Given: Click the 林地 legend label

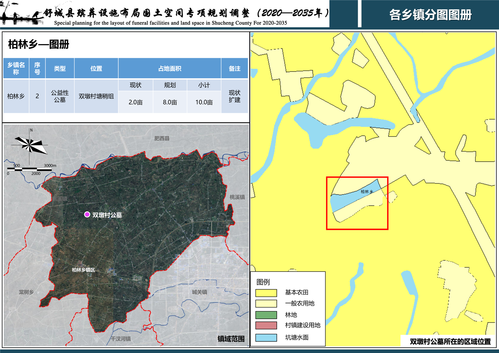Looking at the screenshot, I should 291,315.
